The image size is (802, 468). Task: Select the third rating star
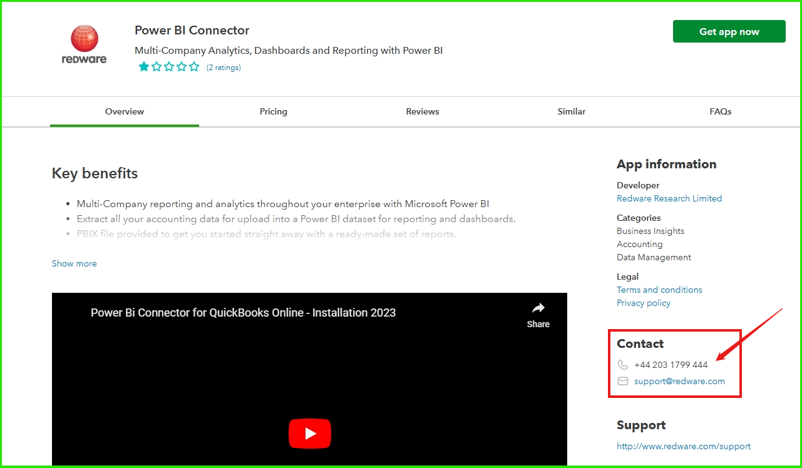point(169,66)
